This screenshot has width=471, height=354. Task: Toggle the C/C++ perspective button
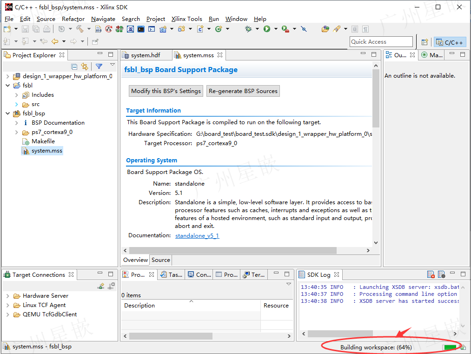click(449, 42)
